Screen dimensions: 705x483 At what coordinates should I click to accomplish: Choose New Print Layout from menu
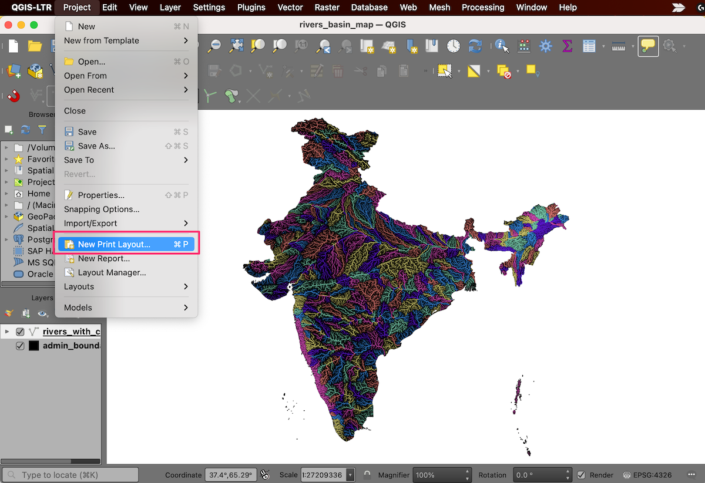pyautogui.click(x=114, y=244)
